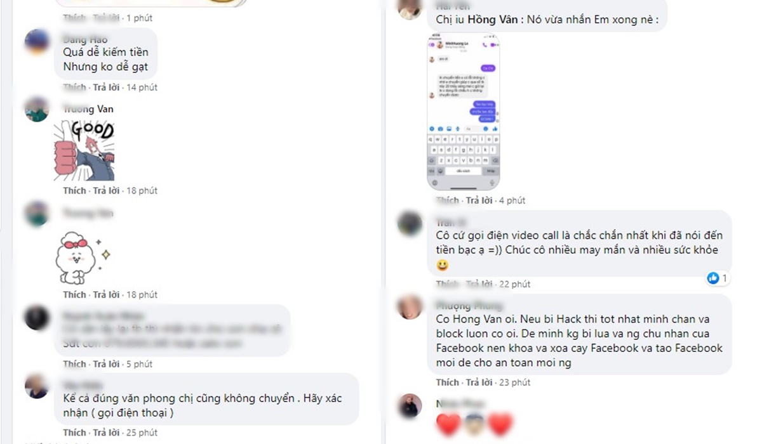The image size is (762, 444).
Task: Open Truong Van's profile avatar
Action: coord(37,109)
